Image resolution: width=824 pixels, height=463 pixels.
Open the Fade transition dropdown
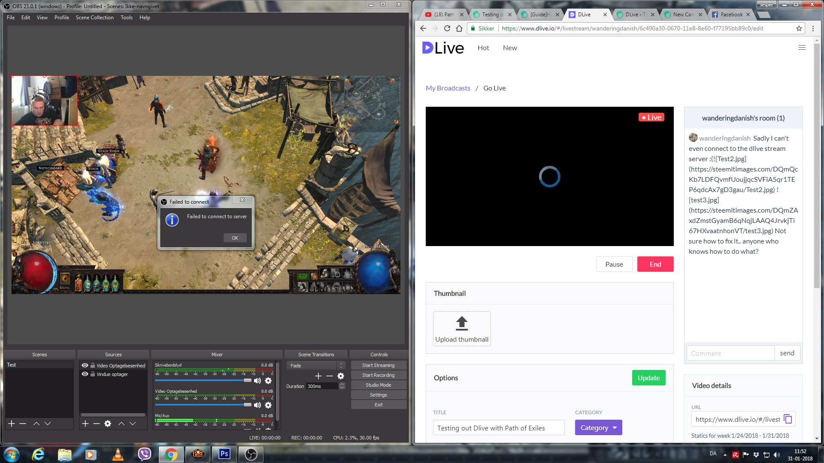point(316,365)
